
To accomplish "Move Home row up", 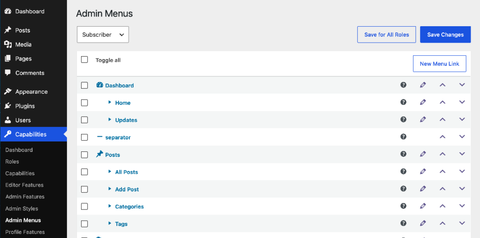I will point(442,102).
